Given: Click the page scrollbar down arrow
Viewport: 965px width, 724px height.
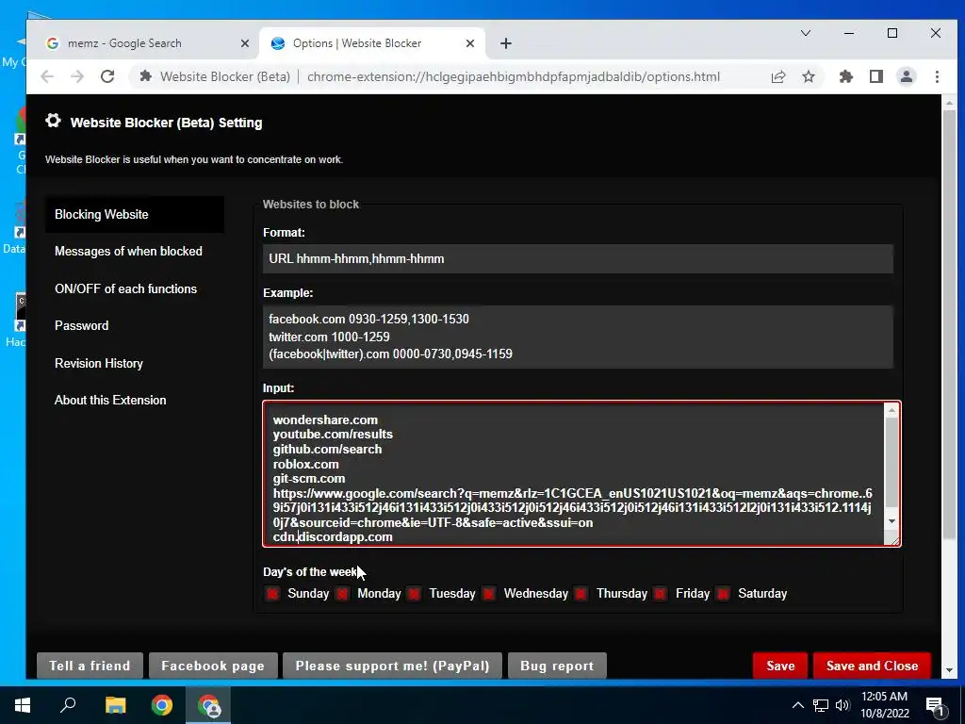Looking at the screenshot, I should click(949, 670).
